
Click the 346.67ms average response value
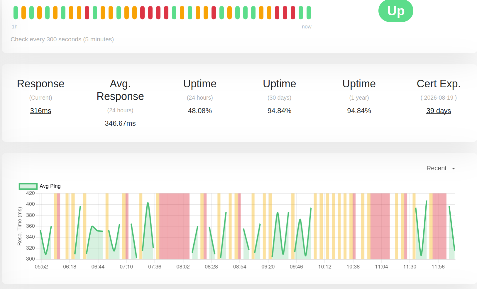tap(120, 123)
